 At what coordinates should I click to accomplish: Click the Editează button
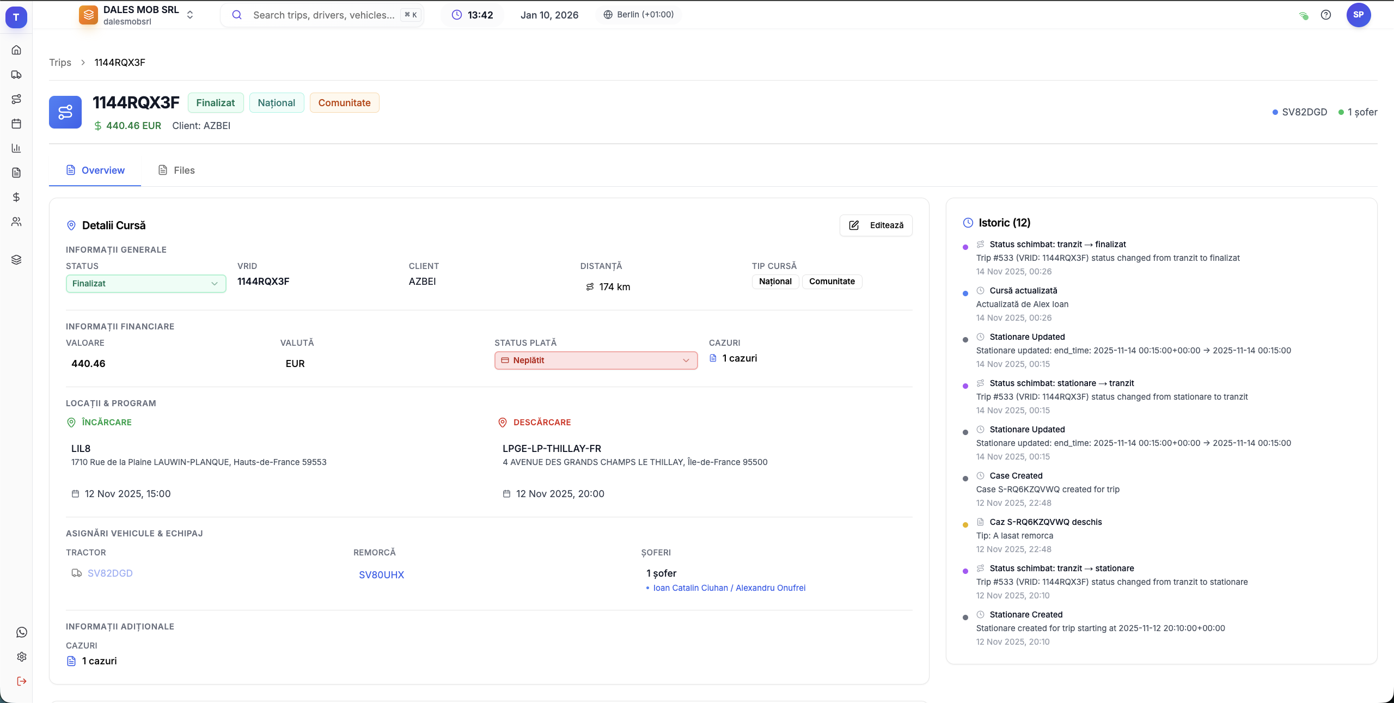pyautogui.click(x=876, y=225)
